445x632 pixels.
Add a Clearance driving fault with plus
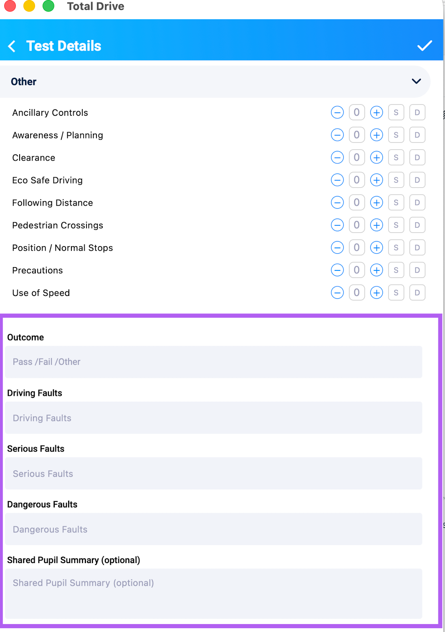[x=377, y=158]
